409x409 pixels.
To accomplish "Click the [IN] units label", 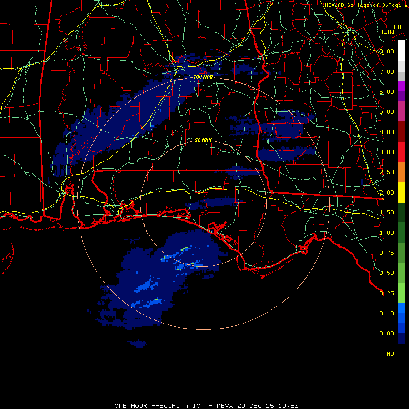I will tap(388, 31).
